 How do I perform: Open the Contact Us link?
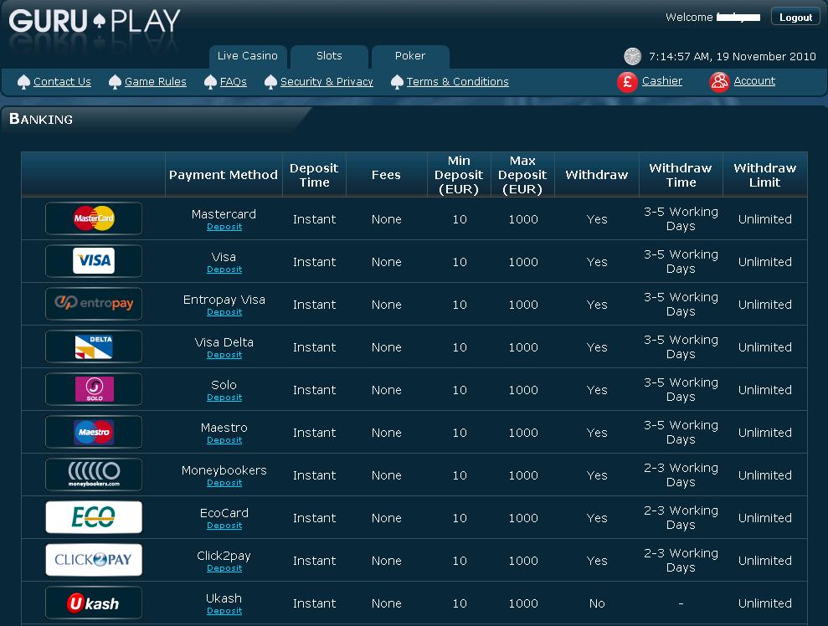[x=62, y=82]
